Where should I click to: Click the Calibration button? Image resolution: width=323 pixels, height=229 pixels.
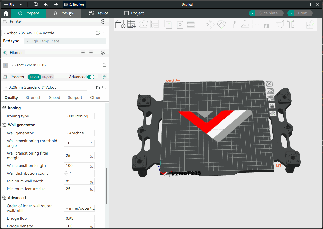[74, 5]
